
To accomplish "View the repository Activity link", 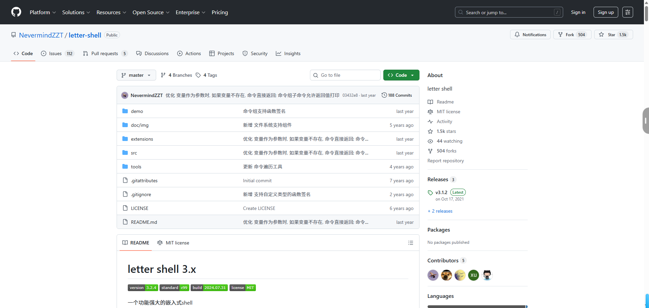I will [440, 121].
